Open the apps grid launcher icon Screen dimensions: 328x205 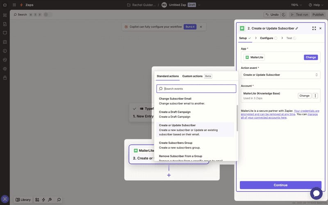click(x=14, y=5)
